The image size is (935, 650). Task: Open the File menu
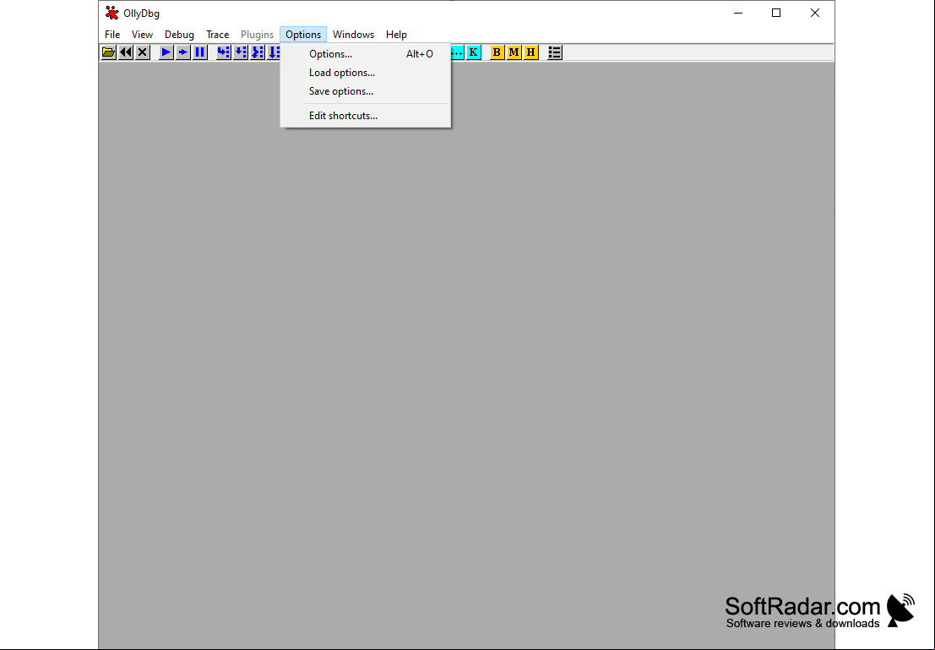pyautogui.click(x=112, y=35)
